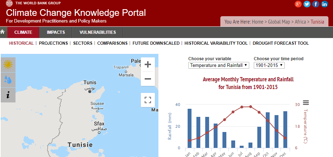The image size is (333, 157).
Task: Click the Temperature (°C) axis label
Action: coord(306,126)
